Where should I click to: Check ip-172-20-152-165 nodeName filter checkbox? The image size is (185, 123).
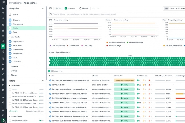10,107
